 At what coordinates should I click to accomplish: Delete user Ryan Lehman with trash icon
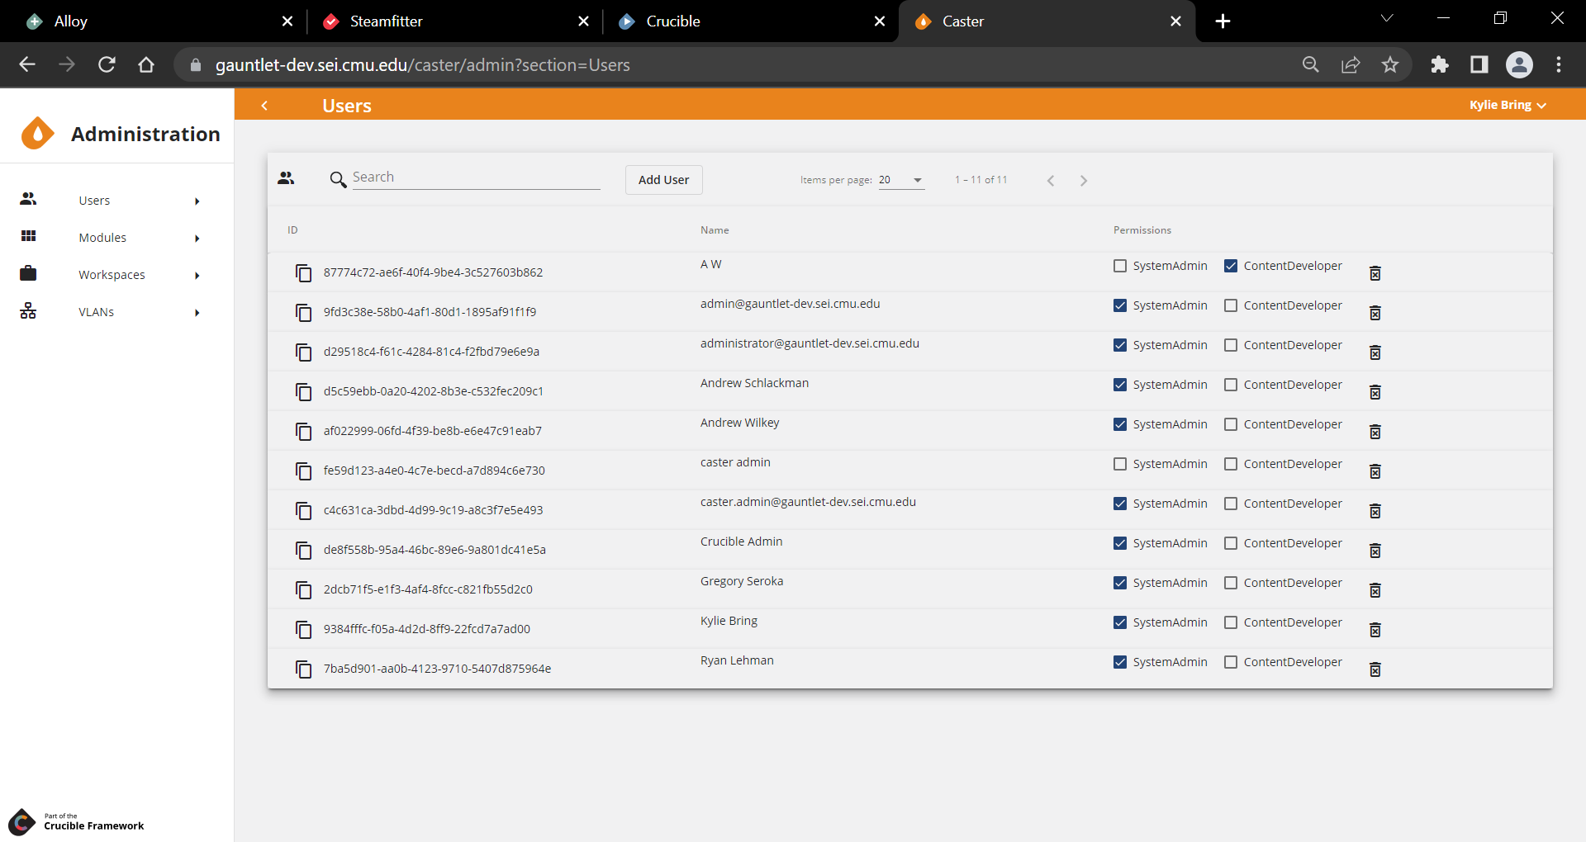click(x=1375, y=669)
